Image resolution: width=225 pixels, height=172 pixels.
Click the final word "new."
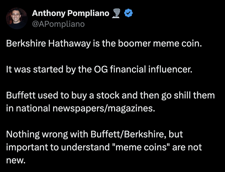tap(16, 160)
